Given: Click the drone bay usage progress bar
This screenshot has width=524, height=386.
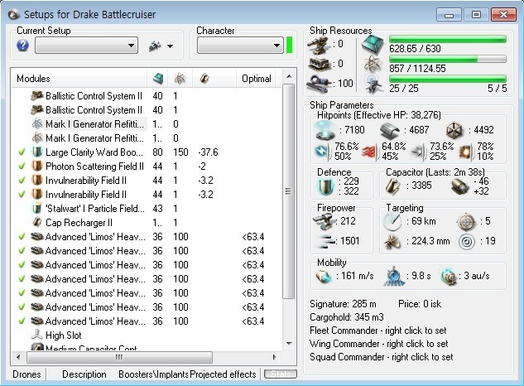Looking at the screenshot, I should pyautogui.click(x=448, y=79).
